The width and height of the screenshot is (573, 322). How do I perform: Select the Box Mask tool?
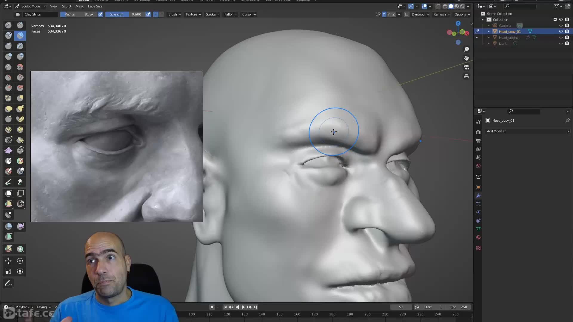coord(8,193)
